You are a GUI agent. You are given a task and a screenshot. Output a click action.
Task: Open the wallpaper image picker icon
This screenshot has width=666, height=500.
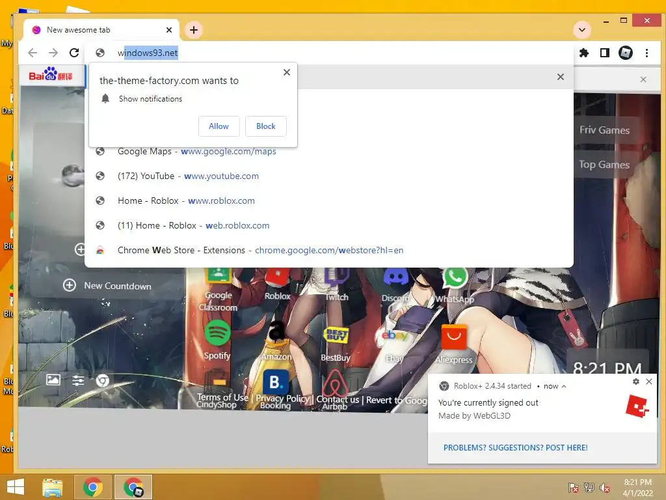tap(53, 380)
